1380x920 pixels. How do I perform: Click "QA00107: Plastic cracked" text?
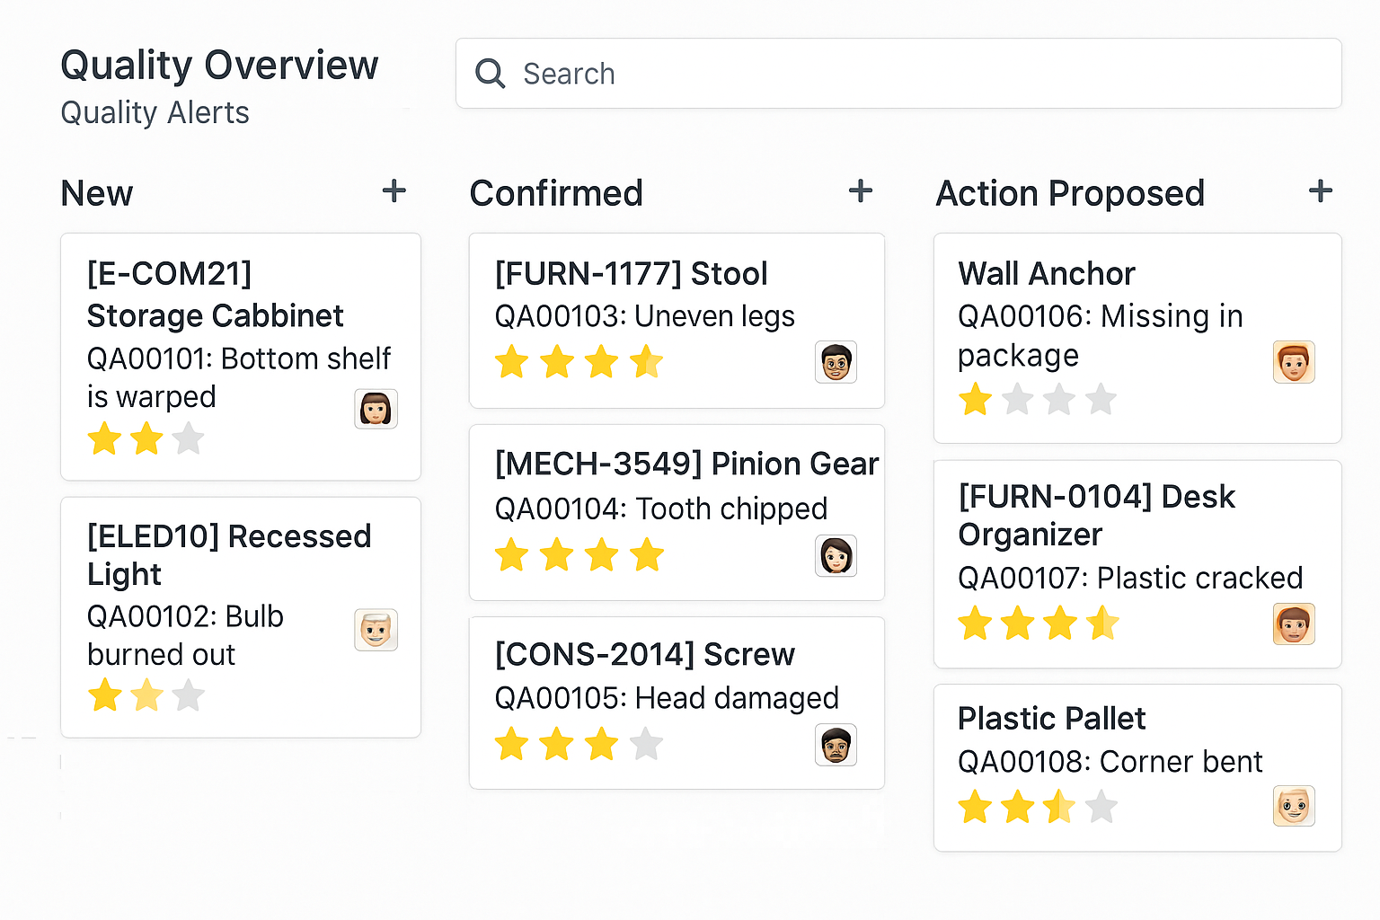pyautogui.click(x=1130, y=578)
